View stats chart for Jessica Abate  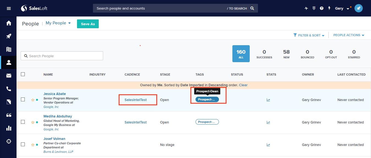pyautogui.click(x=268, y=100)
